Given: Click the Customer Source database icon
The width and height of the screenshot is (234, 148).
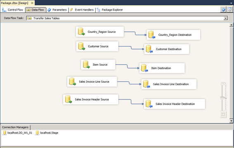Looking at the screenshot, I should tap(81, 46).
